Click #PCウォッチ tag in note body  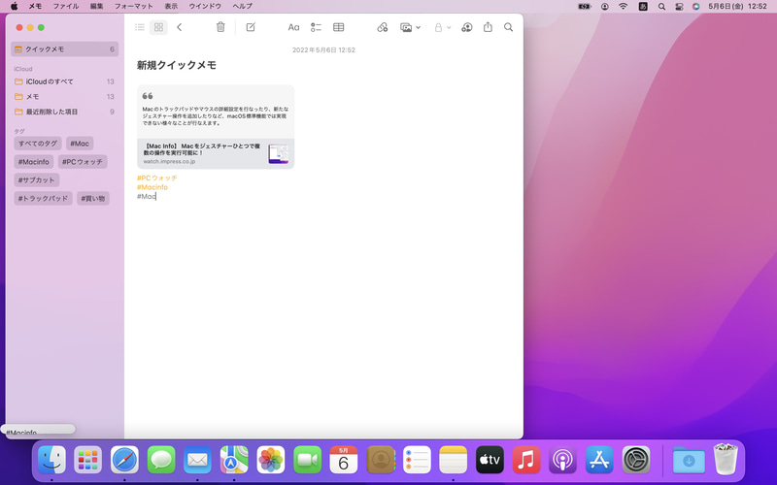point(157,178)
